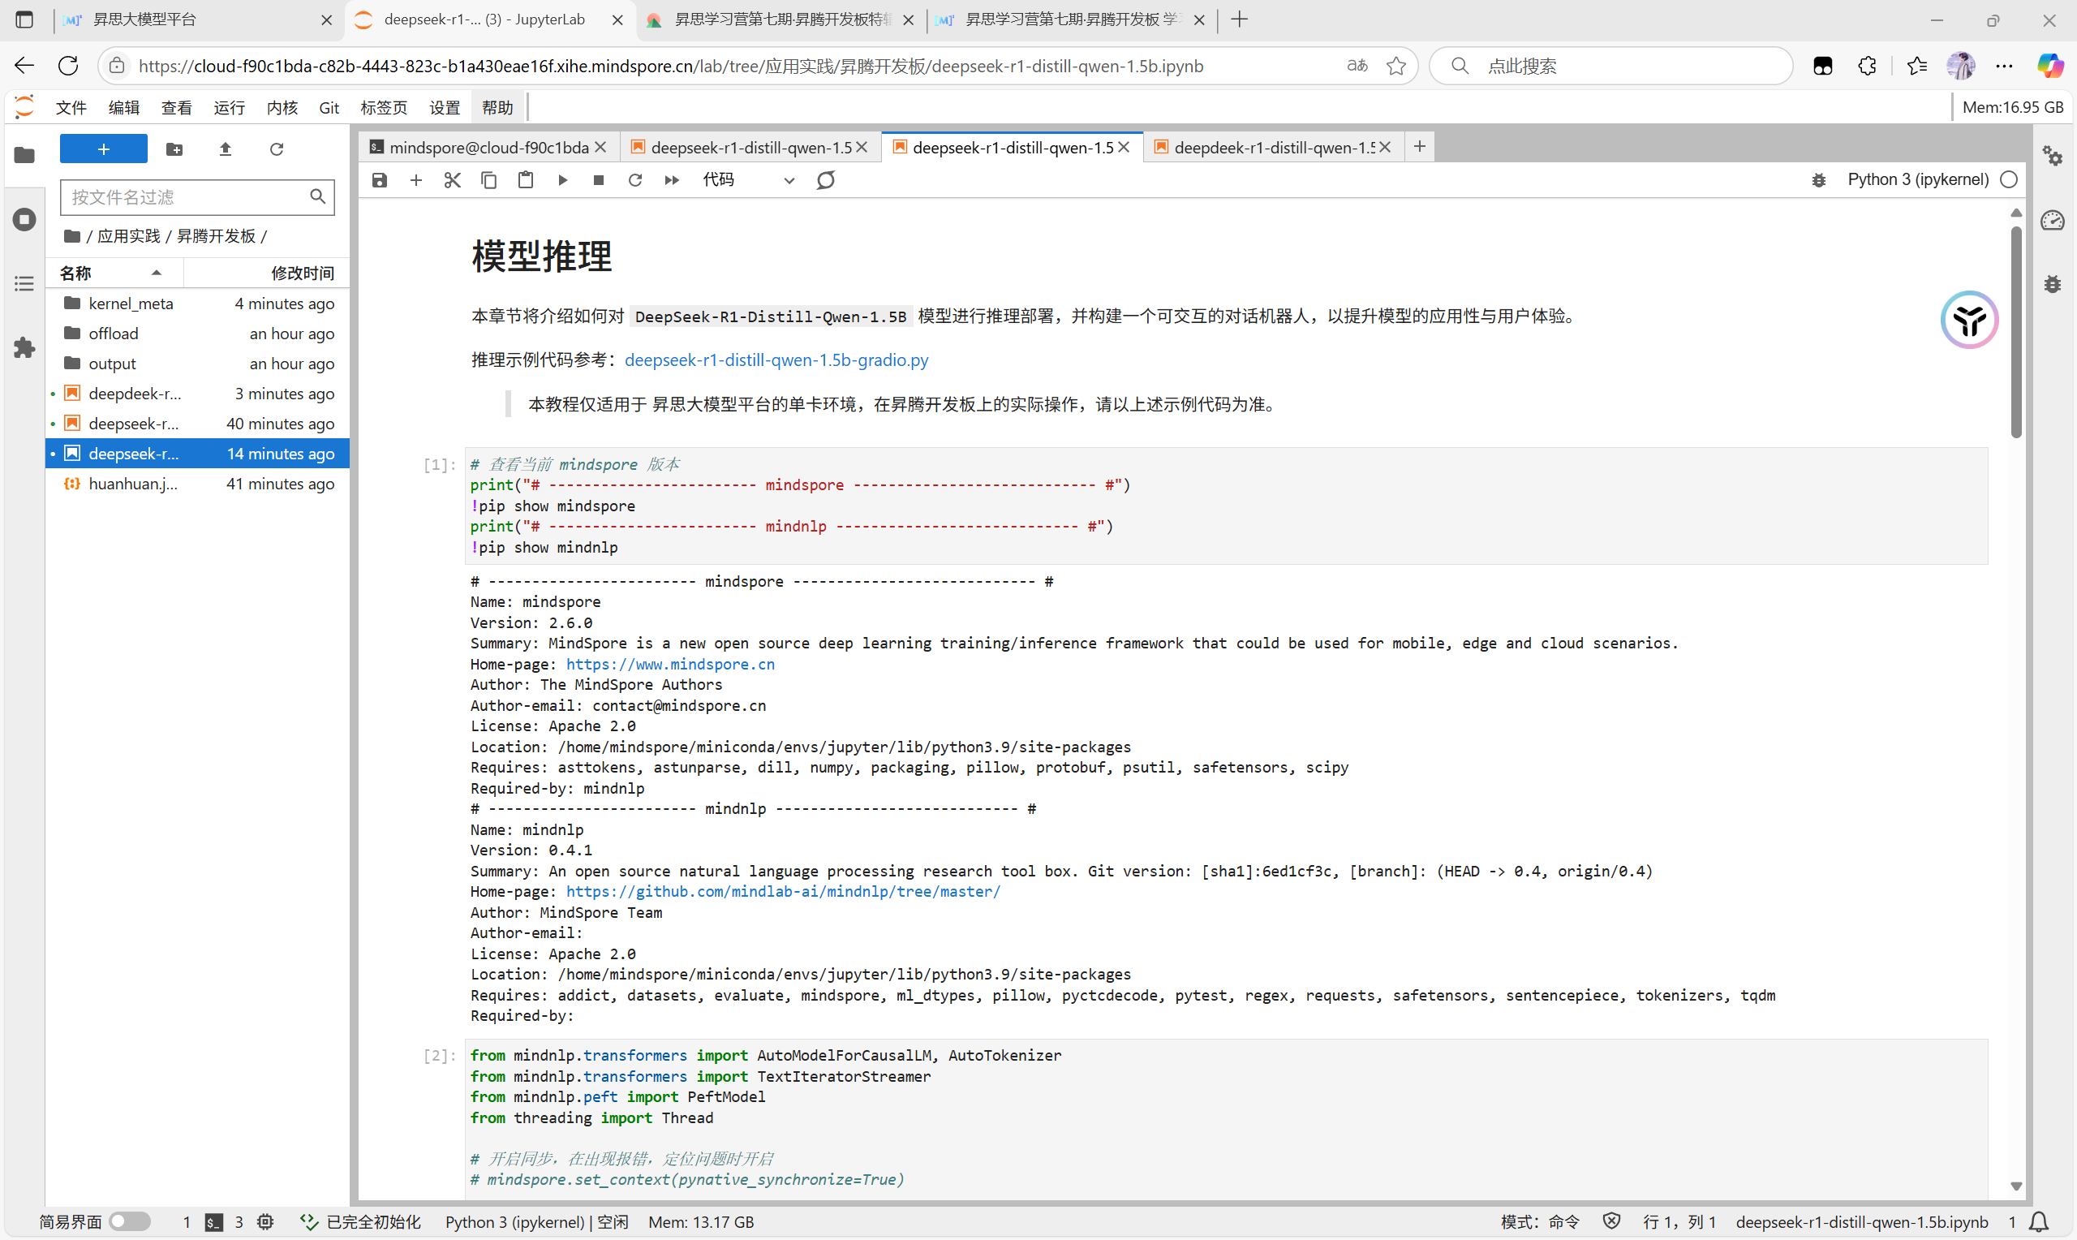Open the cell type dropdown

[747, 180]
